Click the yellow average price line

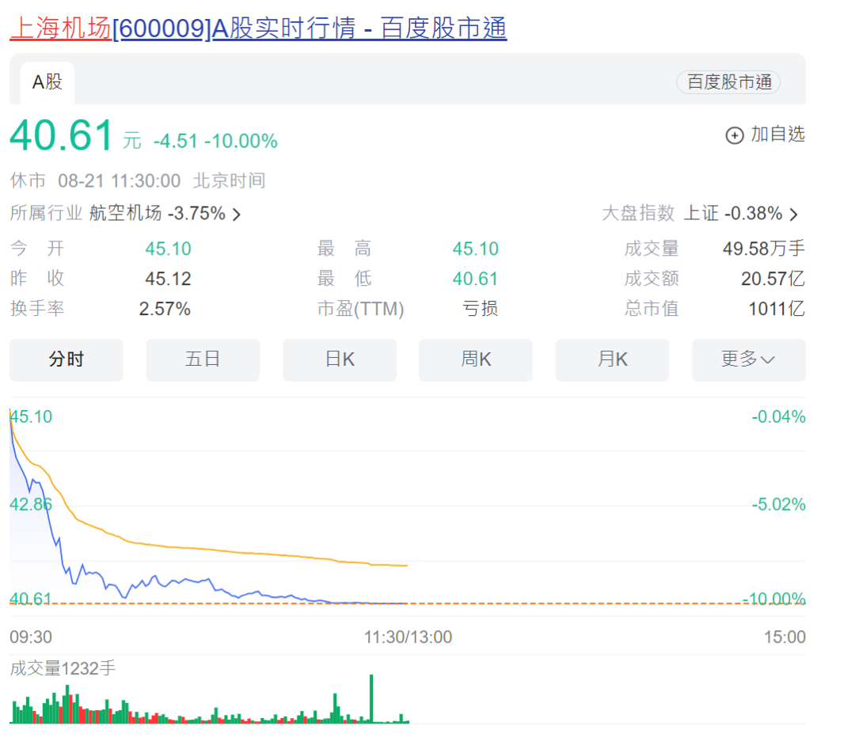click(237, 551)
